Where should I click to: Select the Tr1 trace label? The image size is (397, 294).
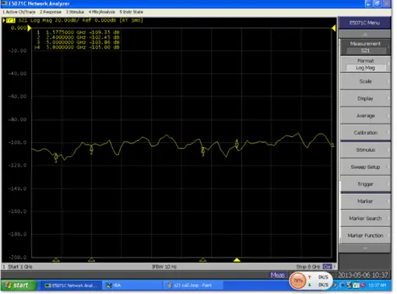tap(11, 20)
